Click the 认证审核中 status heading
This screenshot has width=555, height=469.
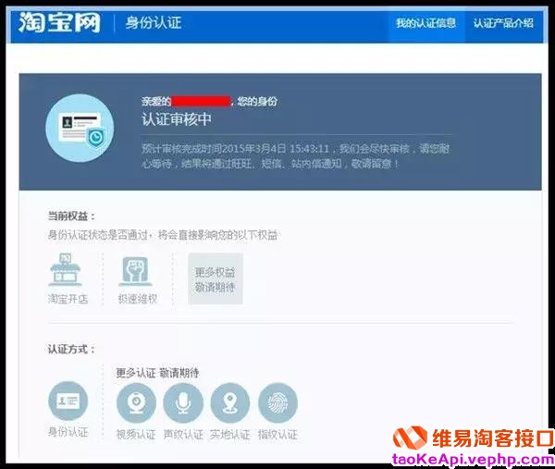coord(177,119)
